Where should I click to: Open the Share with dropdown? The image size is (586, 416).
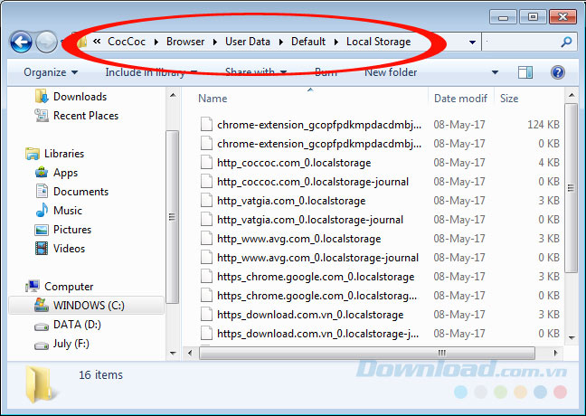[x=256, y=72]
